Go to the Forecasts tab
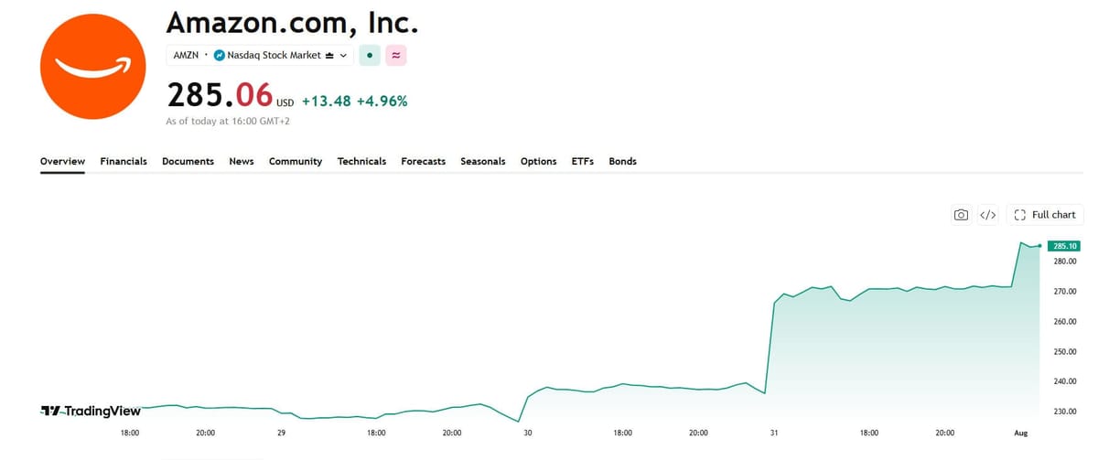The image size is (1098, 460). coord(423,161)
